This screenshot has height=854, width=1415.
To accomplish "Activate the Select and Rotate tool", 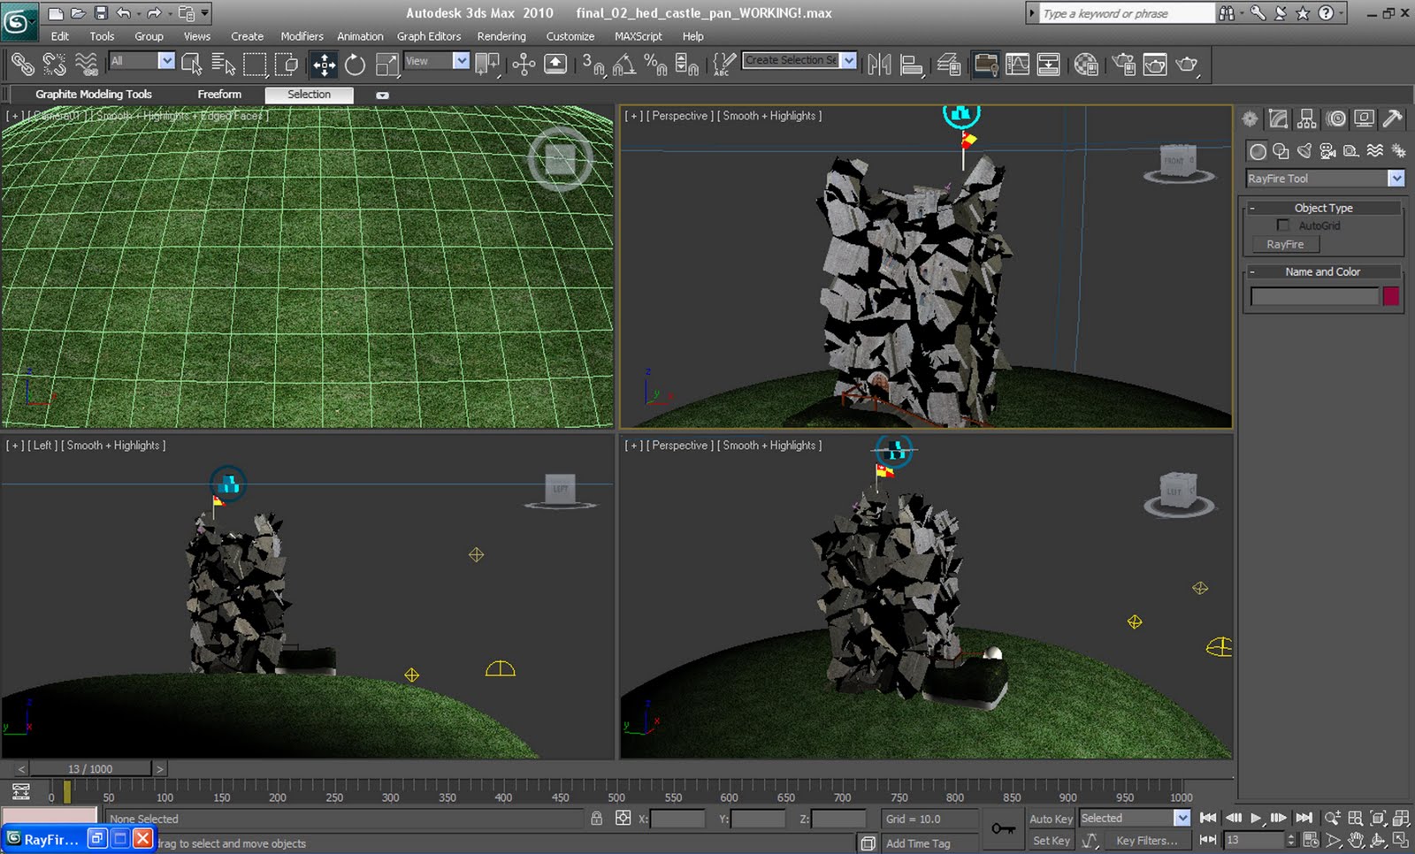I will (355, 65).
